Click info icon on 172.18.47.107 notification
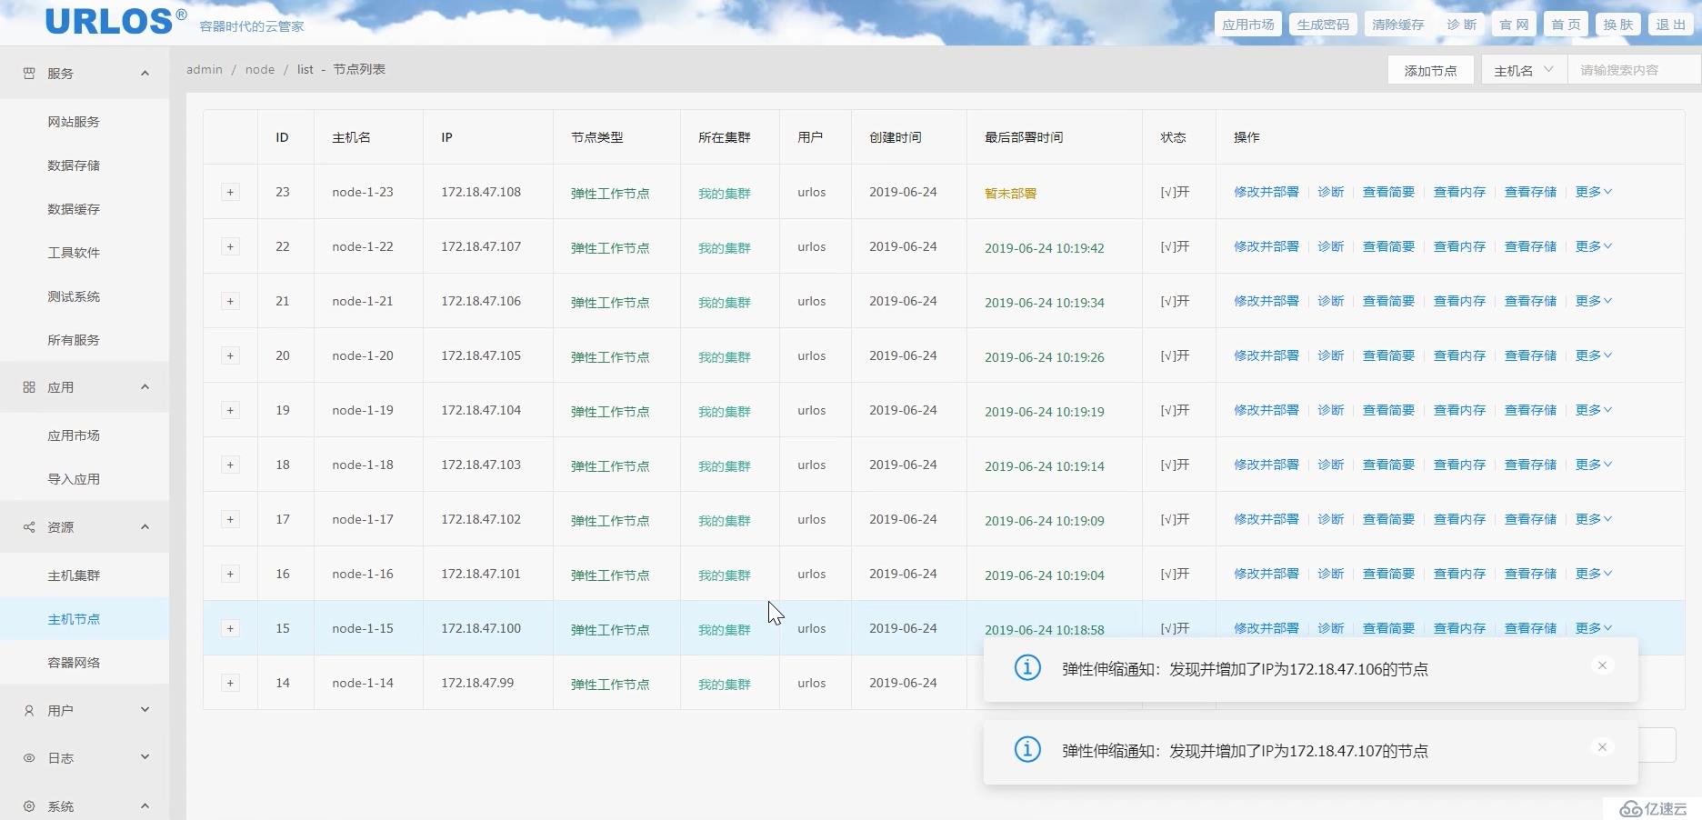This screenshot has height=820, width=1702. point(1027,750)
